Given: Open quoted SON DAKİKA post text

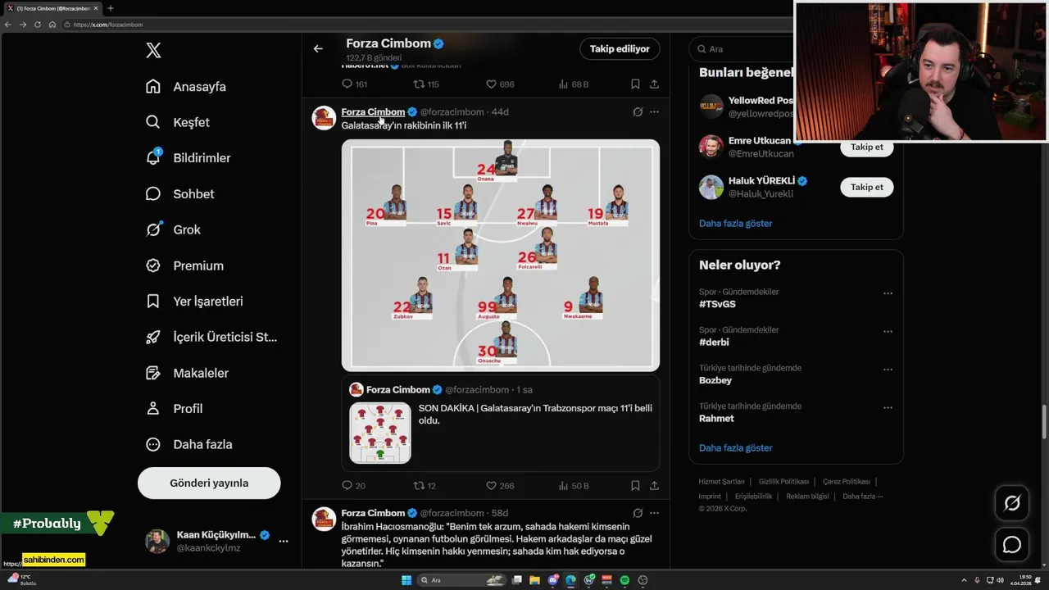Looking at the screenshot, I should pos(535,414).
